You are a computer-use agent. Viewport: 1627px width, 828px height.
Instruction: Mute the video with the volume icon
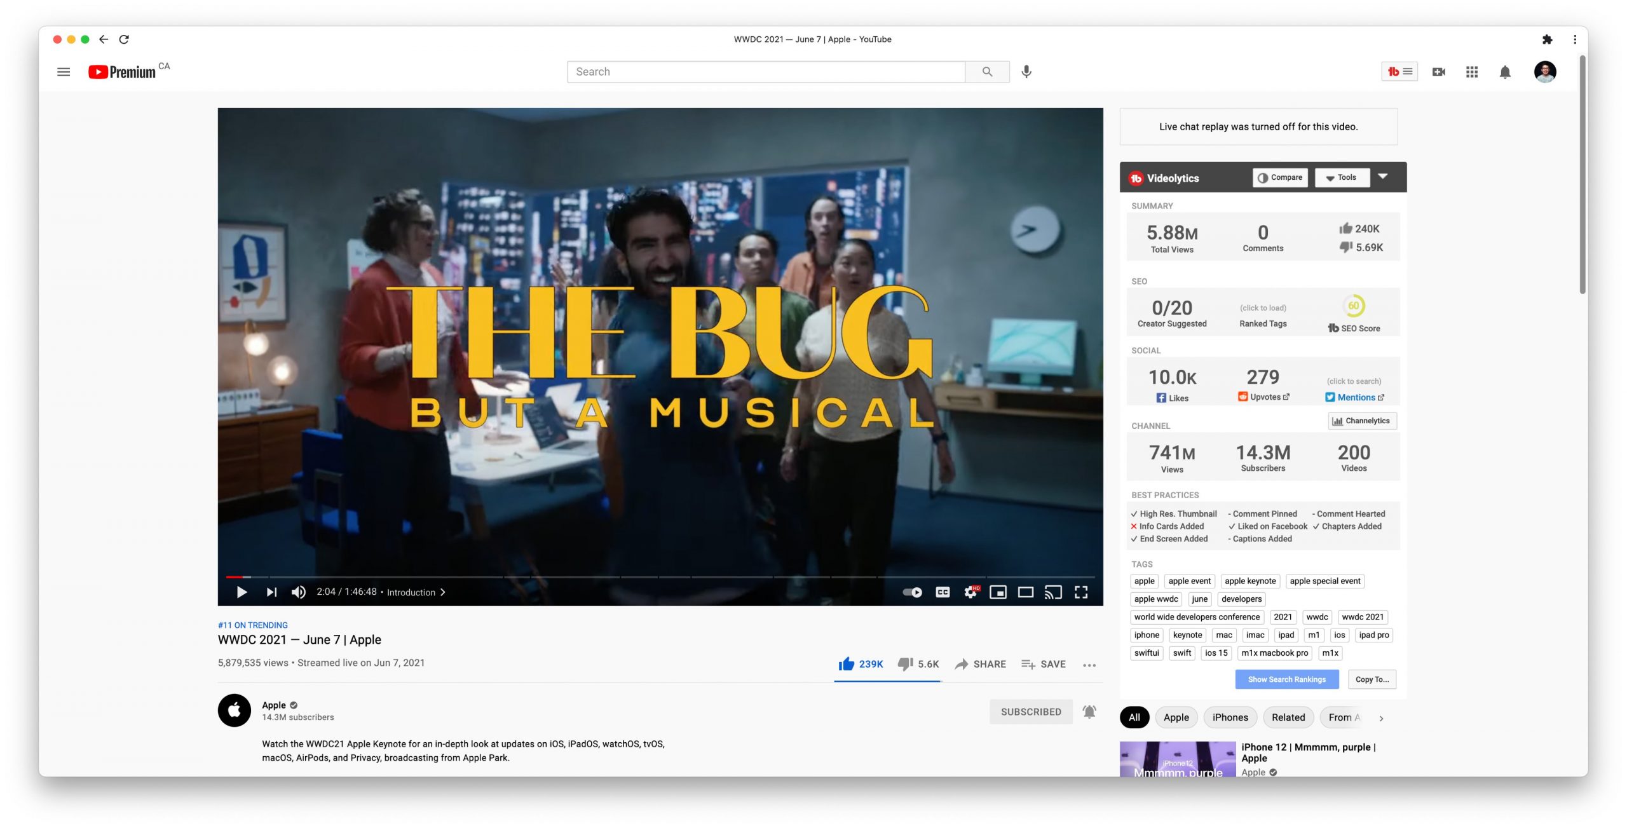point(298,592)
